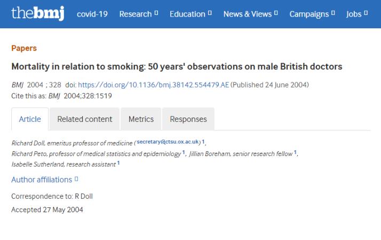Click the secretary@ctsu.ox.ac.uk email link

click(x=168, y=142)
